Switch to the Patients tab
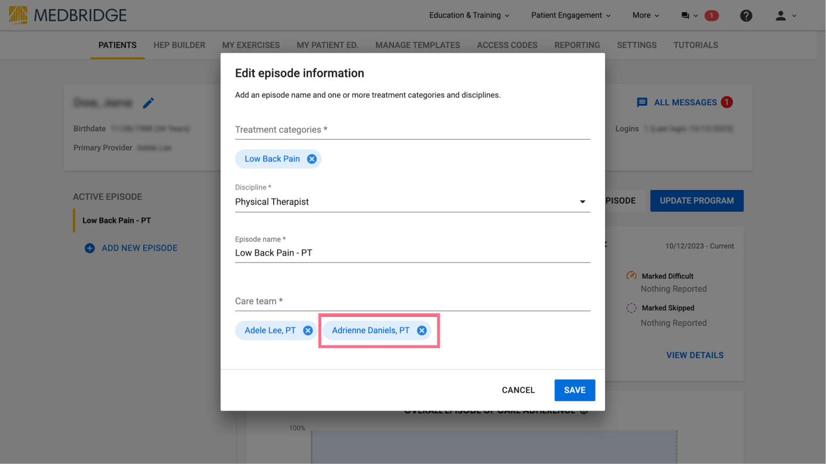 pos(118,45)
